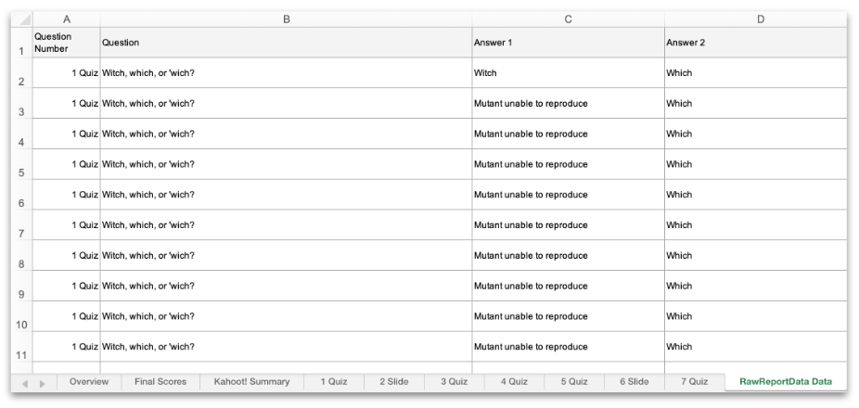Select row 11 header
This screenshot has height=408, width=859.
[20, 354]
